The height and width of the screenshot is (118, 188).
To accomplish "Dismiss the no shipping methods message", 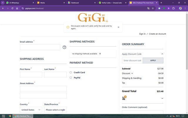I will (100, 54).
